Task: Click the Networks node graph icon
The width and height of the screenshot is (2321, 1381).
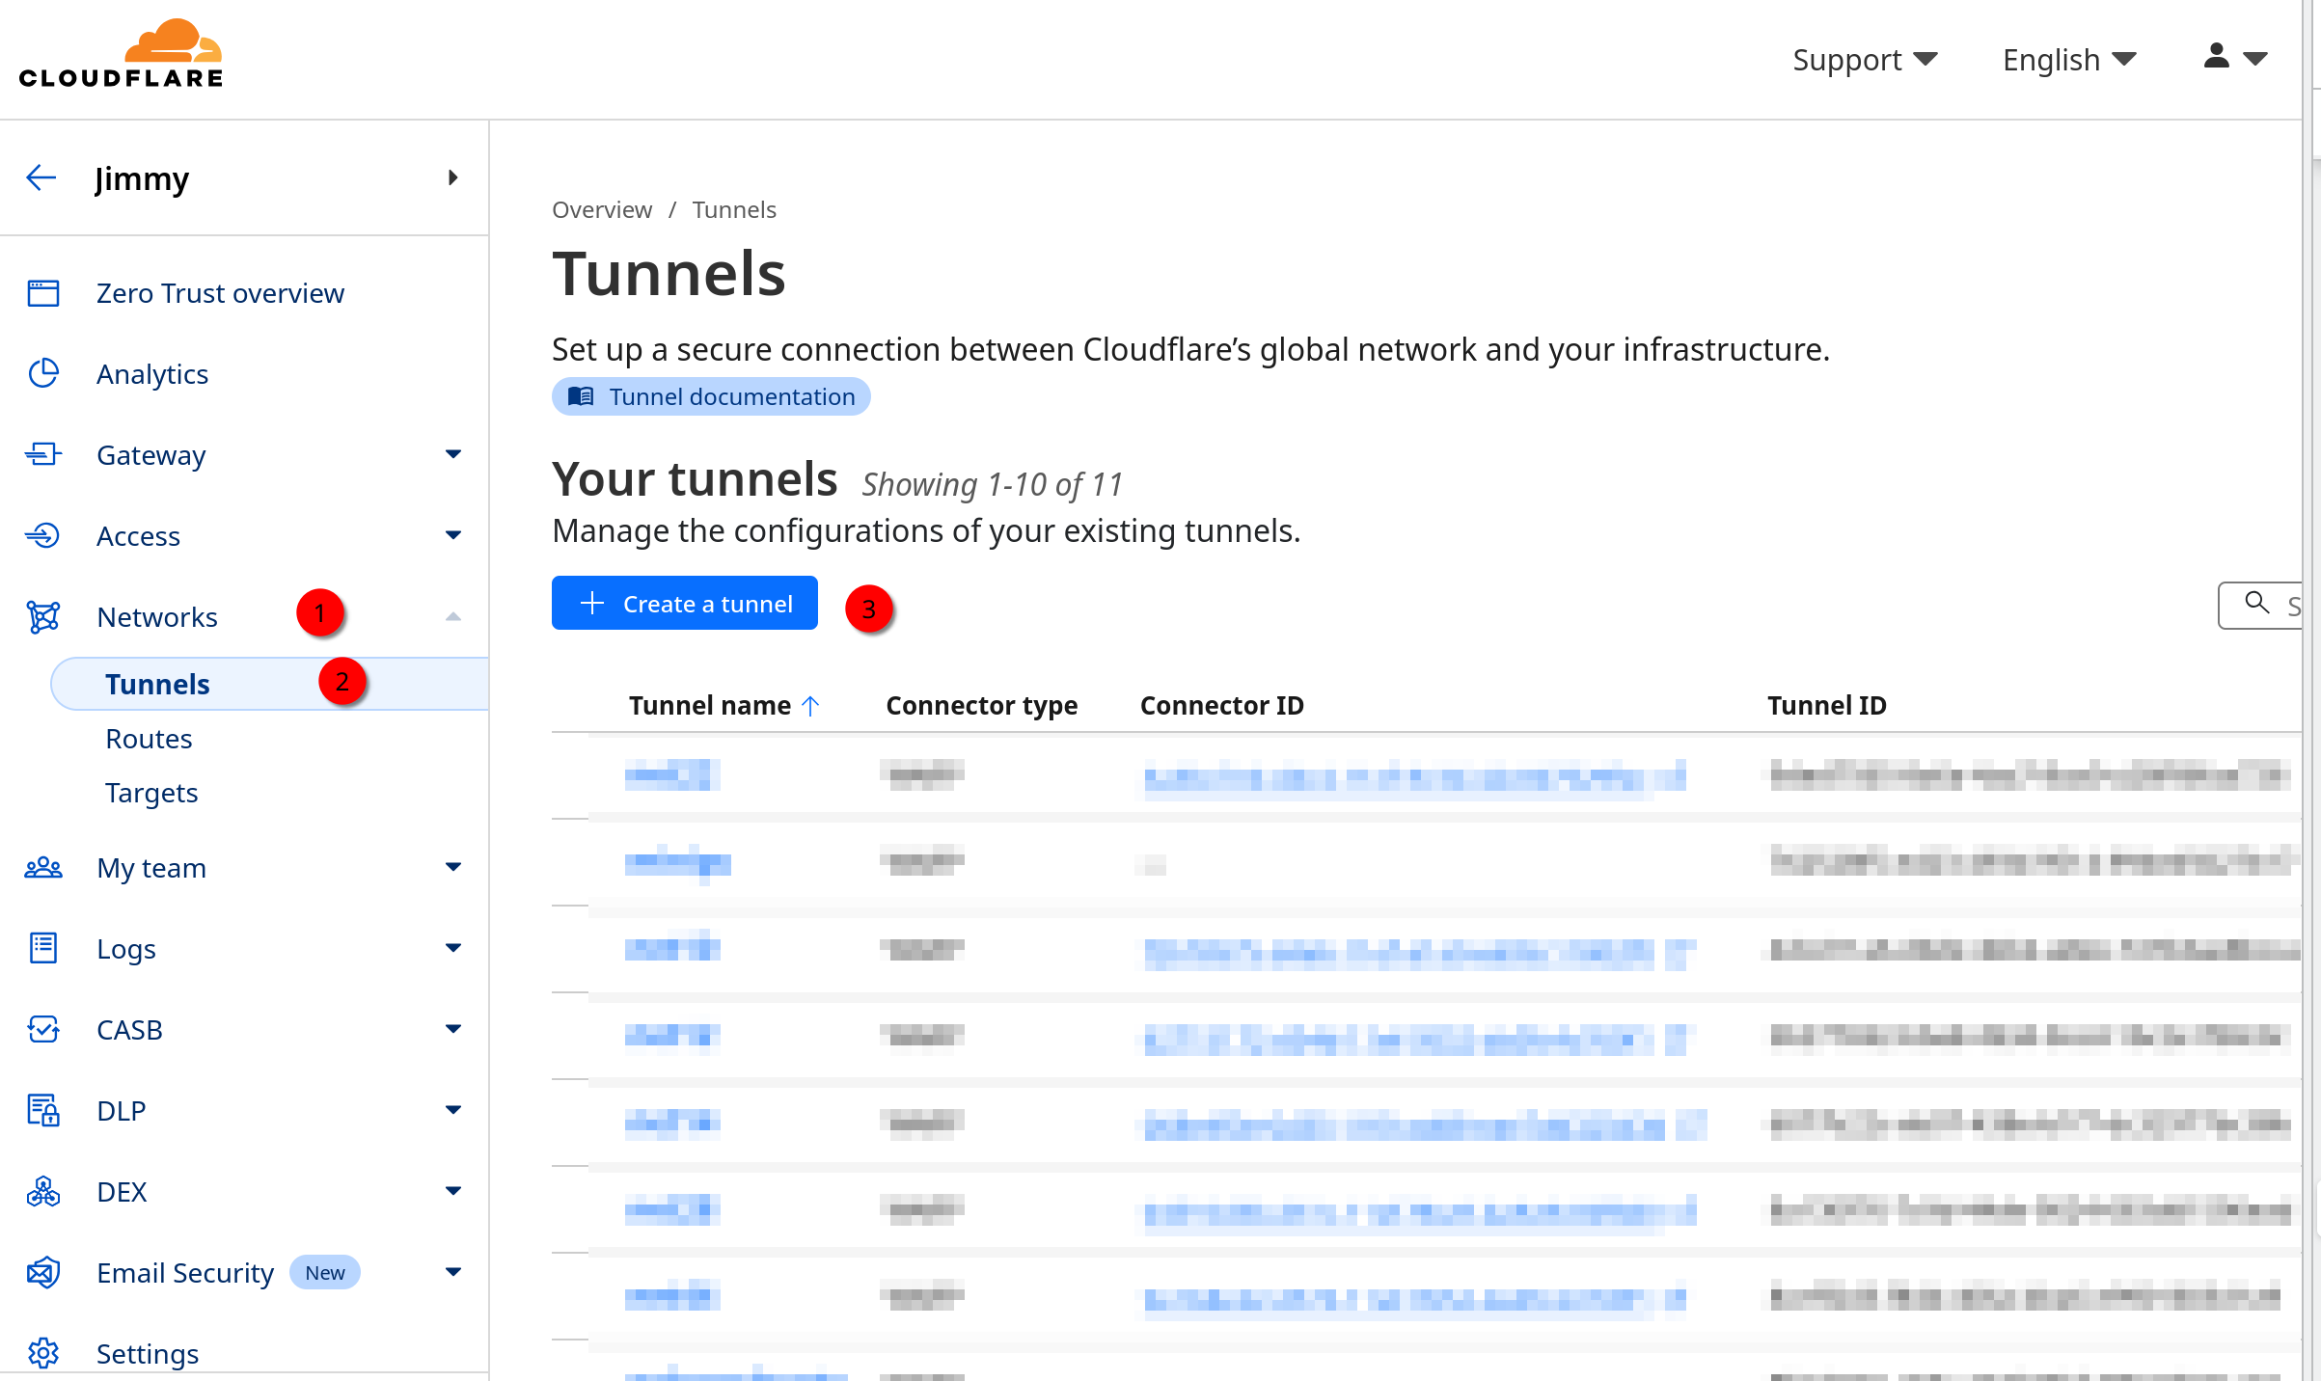Action: pos(43,617)
